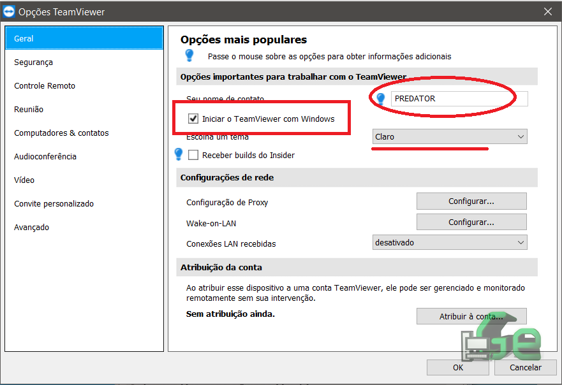The image size is (562, 385).
Task: Click the Cancelar button
Action: tap(526, 367)
